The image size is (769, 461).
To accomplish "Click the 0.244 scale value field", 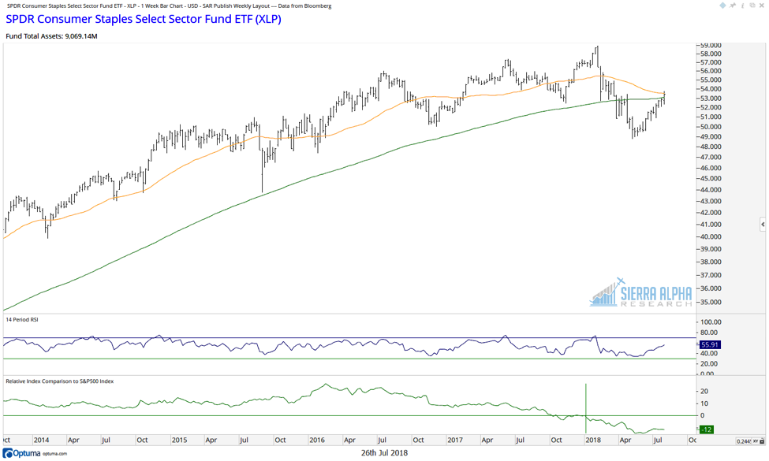I will point(743,441).
